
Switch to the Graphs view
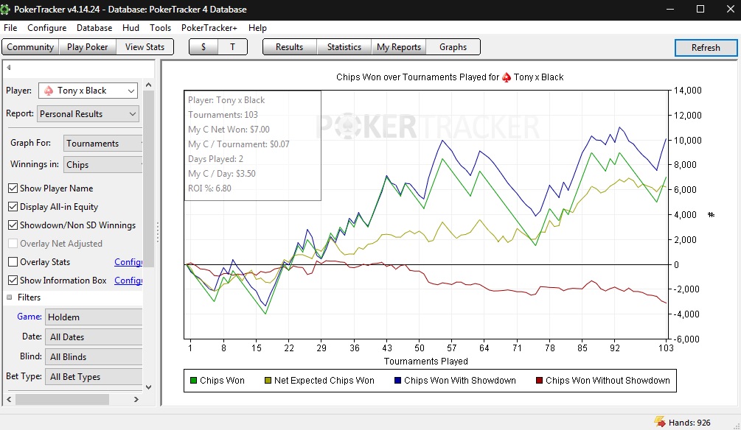(453, 47)
